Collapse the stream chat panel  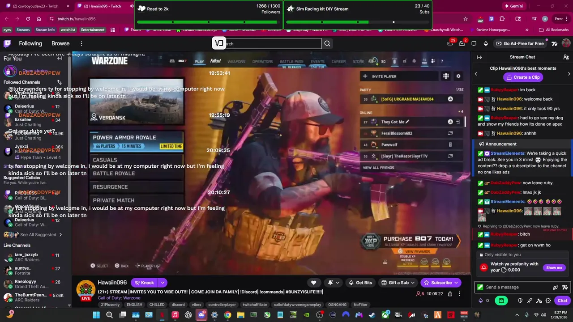[479, 57]
